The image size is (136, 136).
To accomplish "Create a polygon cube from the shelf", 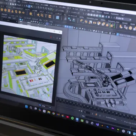I will point(5,10).
